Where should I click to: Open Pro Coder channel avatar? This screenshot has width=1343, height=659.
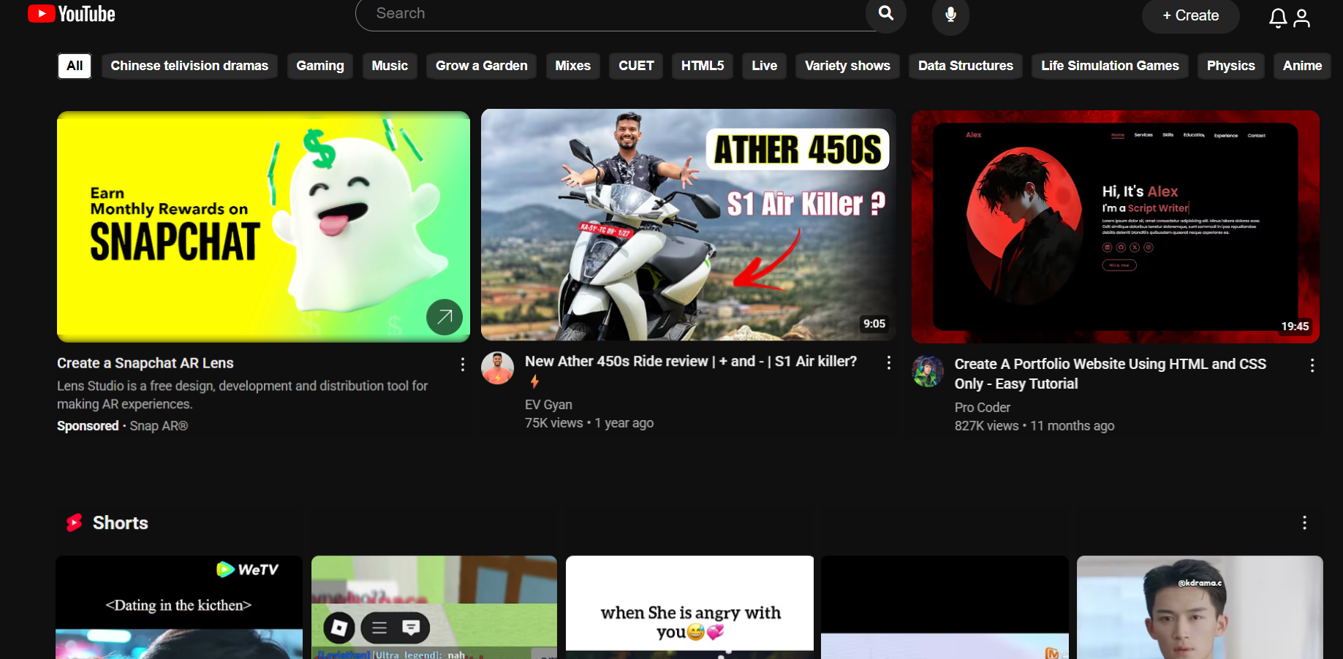(x=928, y=371)
